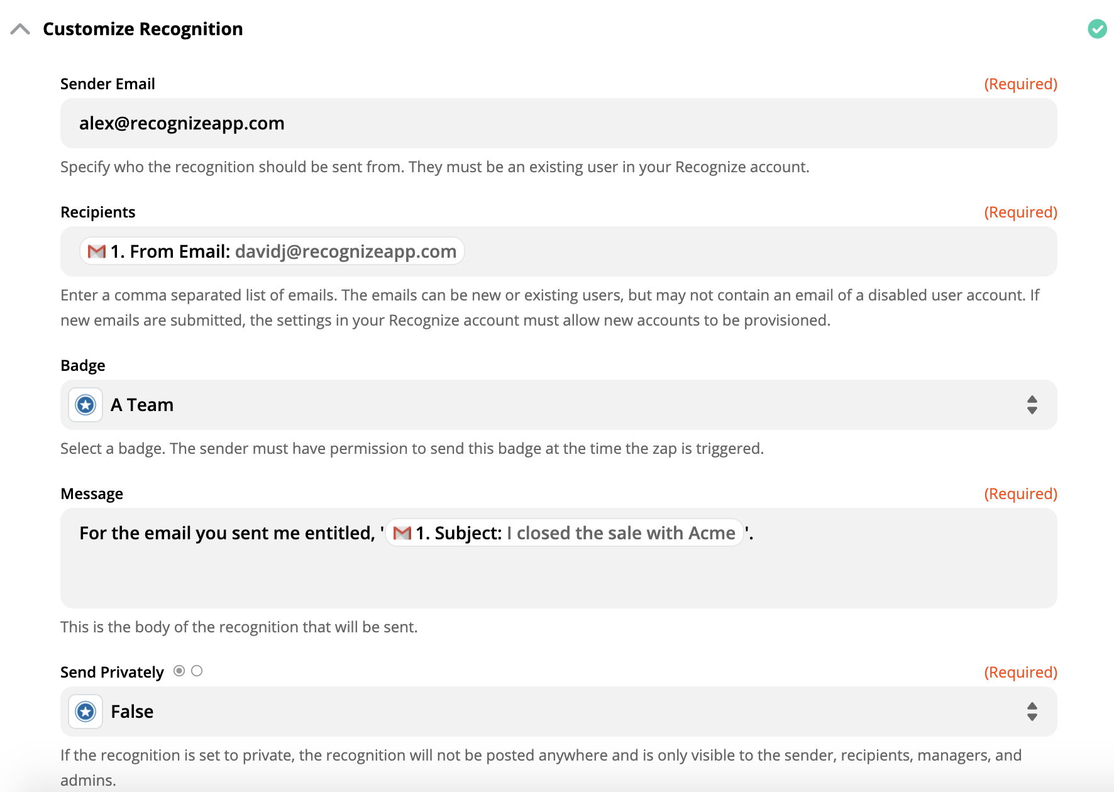
Task: Click the stepper arrows on the Badge field
Action: click(1032, 405)
